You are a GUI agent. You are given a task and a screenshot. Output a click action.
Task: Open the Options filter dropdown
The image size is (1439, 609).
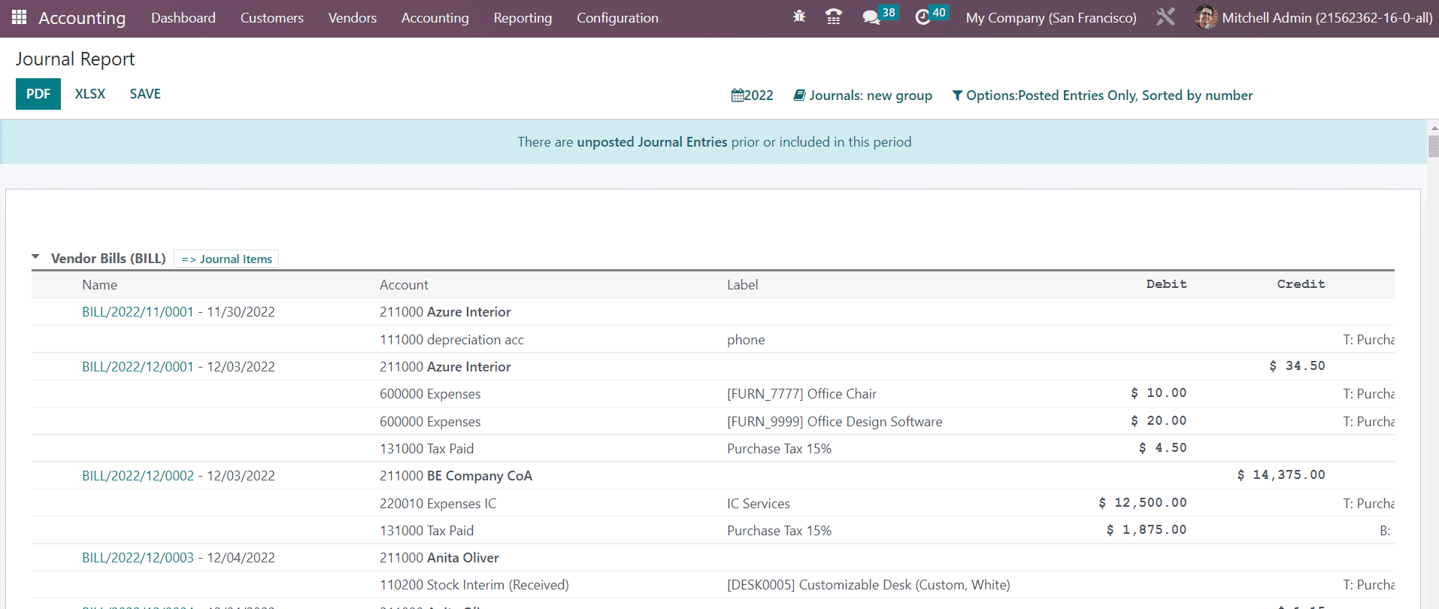[x=1101, y=95]
